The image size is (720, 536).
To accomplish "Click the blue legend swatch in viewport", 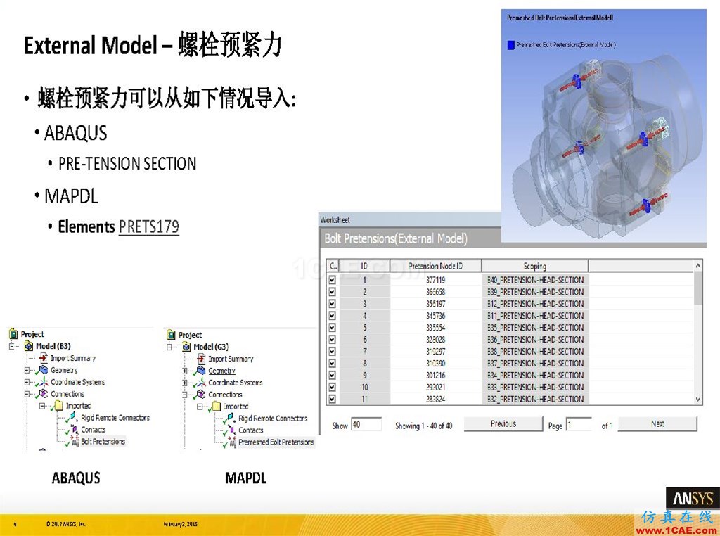I will 510,45.
